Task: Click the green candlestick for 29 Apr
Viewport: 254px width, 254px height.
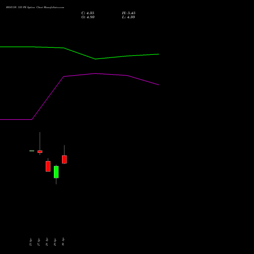Action: point(56,172)
